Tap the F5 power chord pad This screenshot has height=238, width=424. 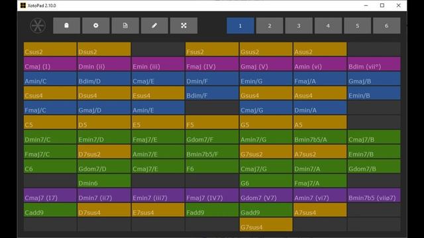tap(212, 122)
